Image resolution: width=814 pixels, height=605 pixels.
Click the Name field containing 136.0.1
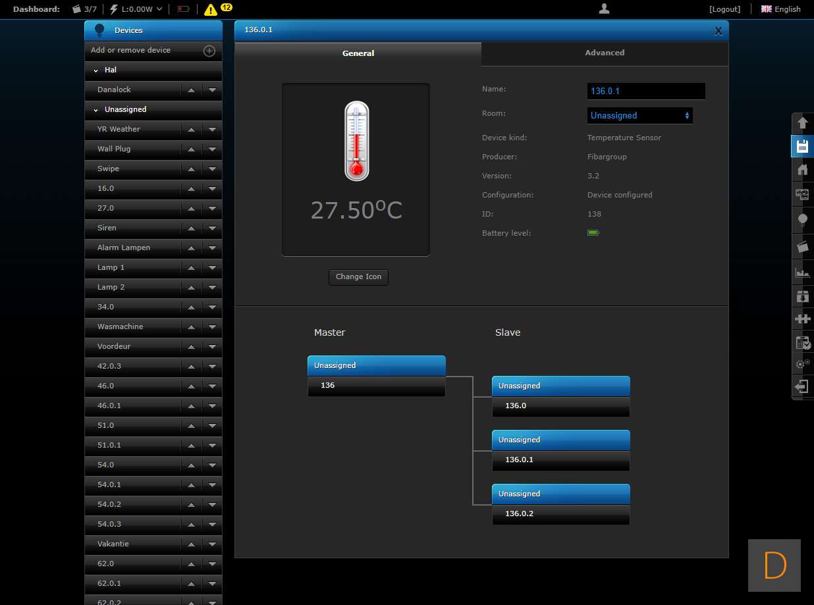645,91
